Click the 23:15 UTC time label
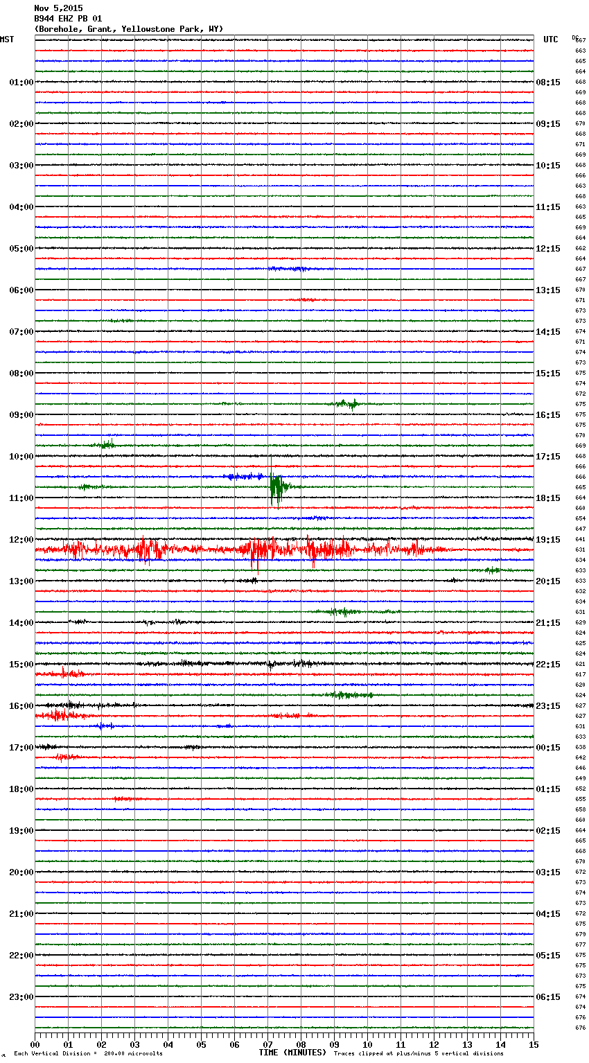Screen dimensions: 589x1063 [548, 706]
